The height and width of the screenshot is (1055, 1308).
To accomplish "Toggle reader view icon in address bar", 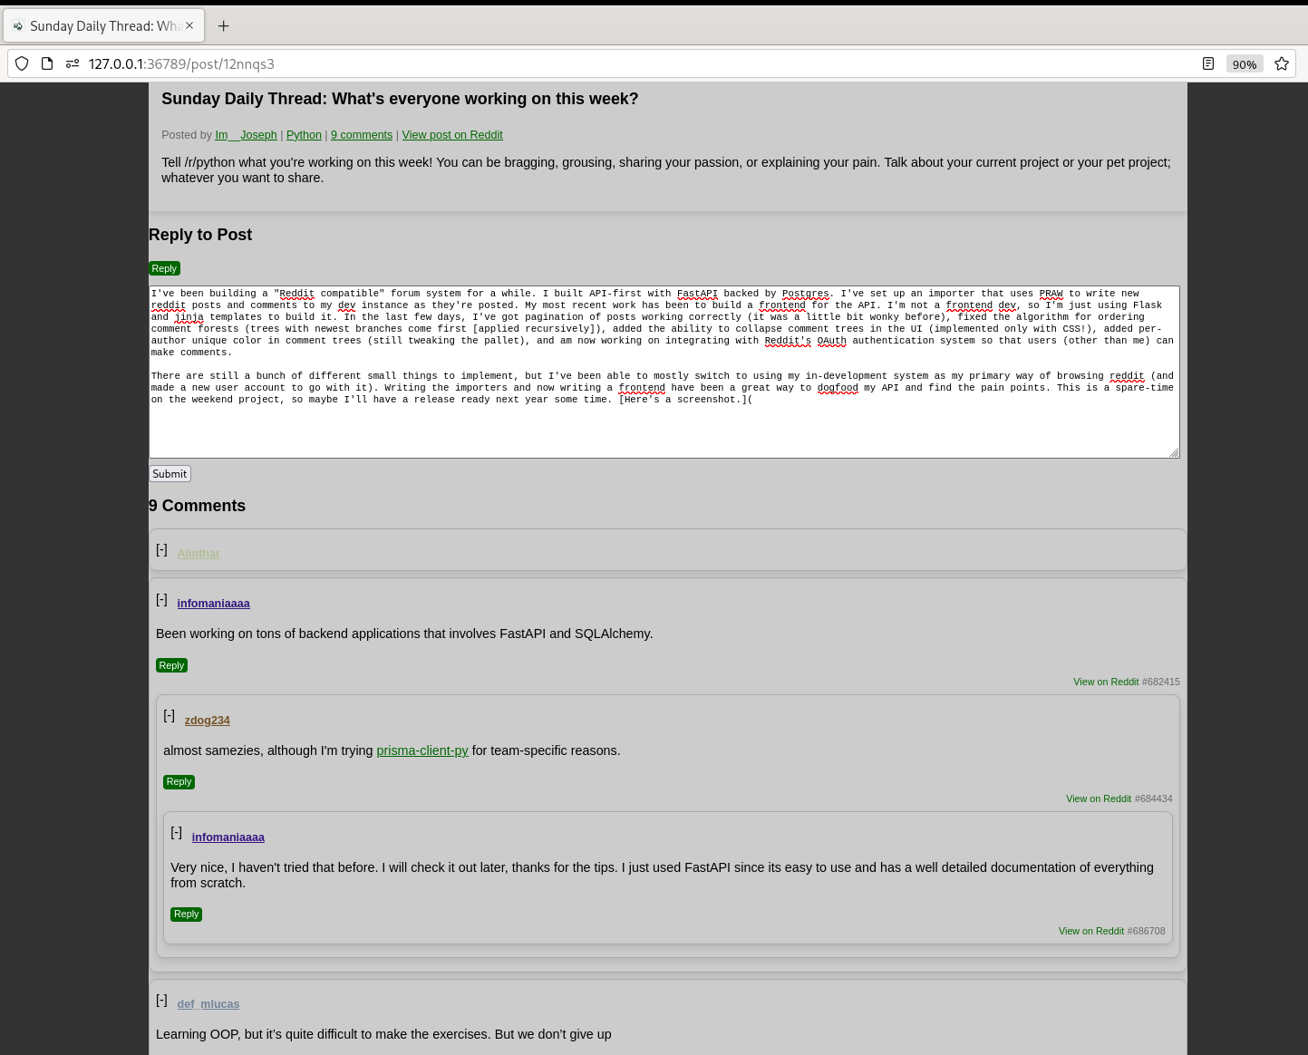I will [1207, 63].
